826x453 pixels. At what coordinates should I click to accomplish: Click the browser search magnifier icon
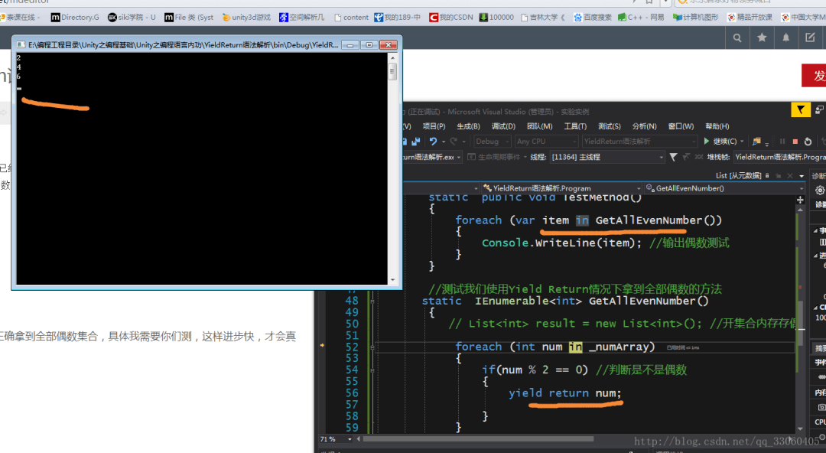(x=737, y=35)
